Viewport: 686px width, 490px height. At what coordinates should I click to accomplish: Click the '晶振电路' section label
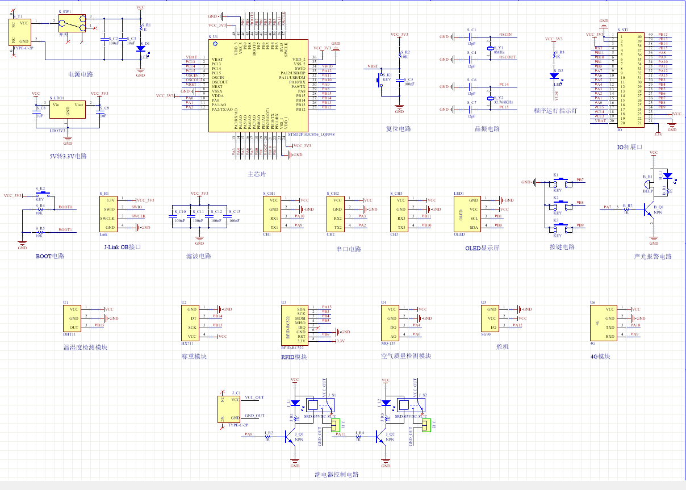point(487,129)
